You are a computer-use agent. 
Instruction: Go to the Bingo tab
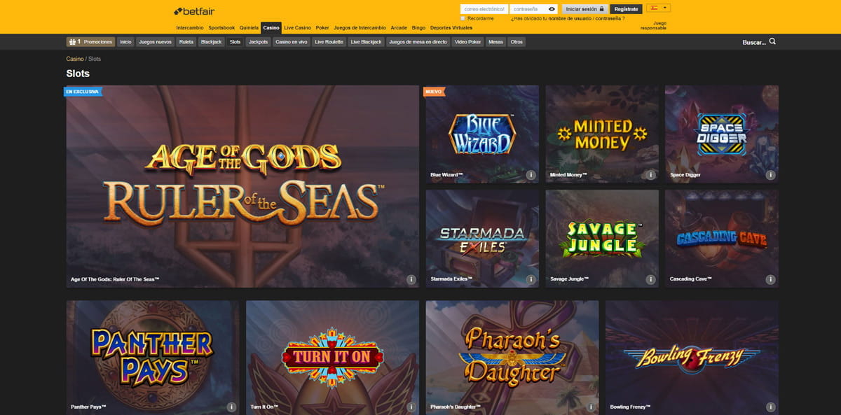pyautogui.click(x=418, y=28)
